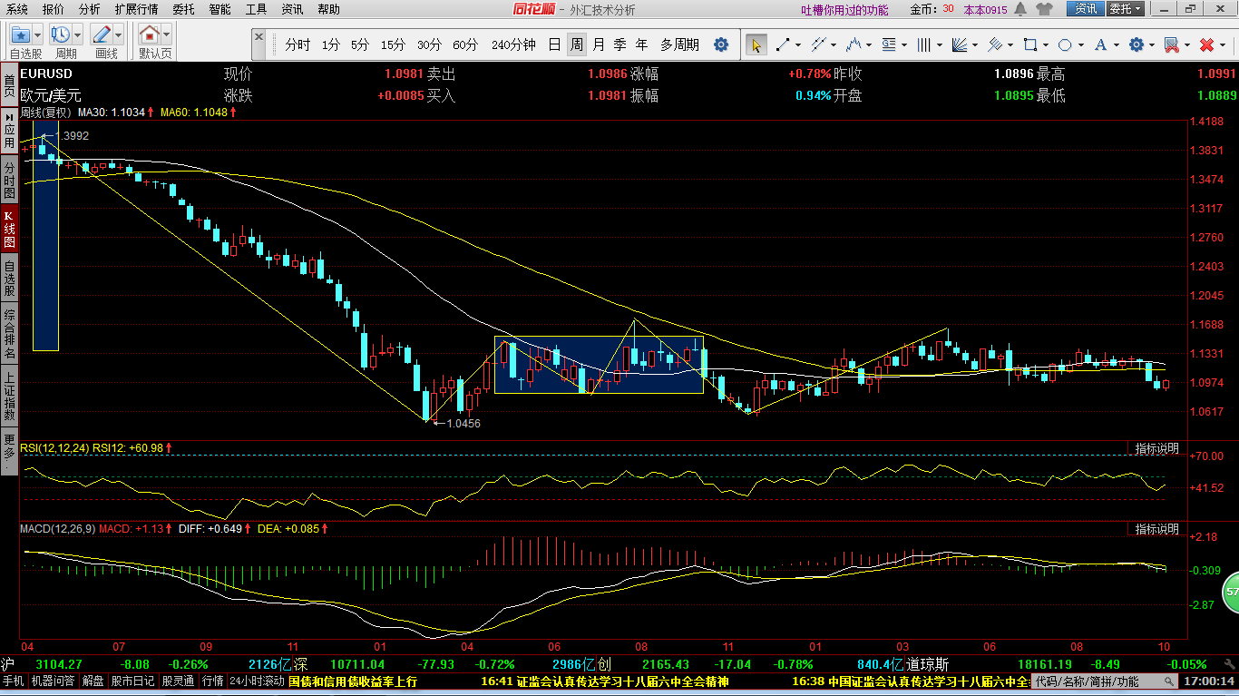Expand the line segment tool dropdown arrow
This screenshot has height=696, width=1239.
coord(799,44)
